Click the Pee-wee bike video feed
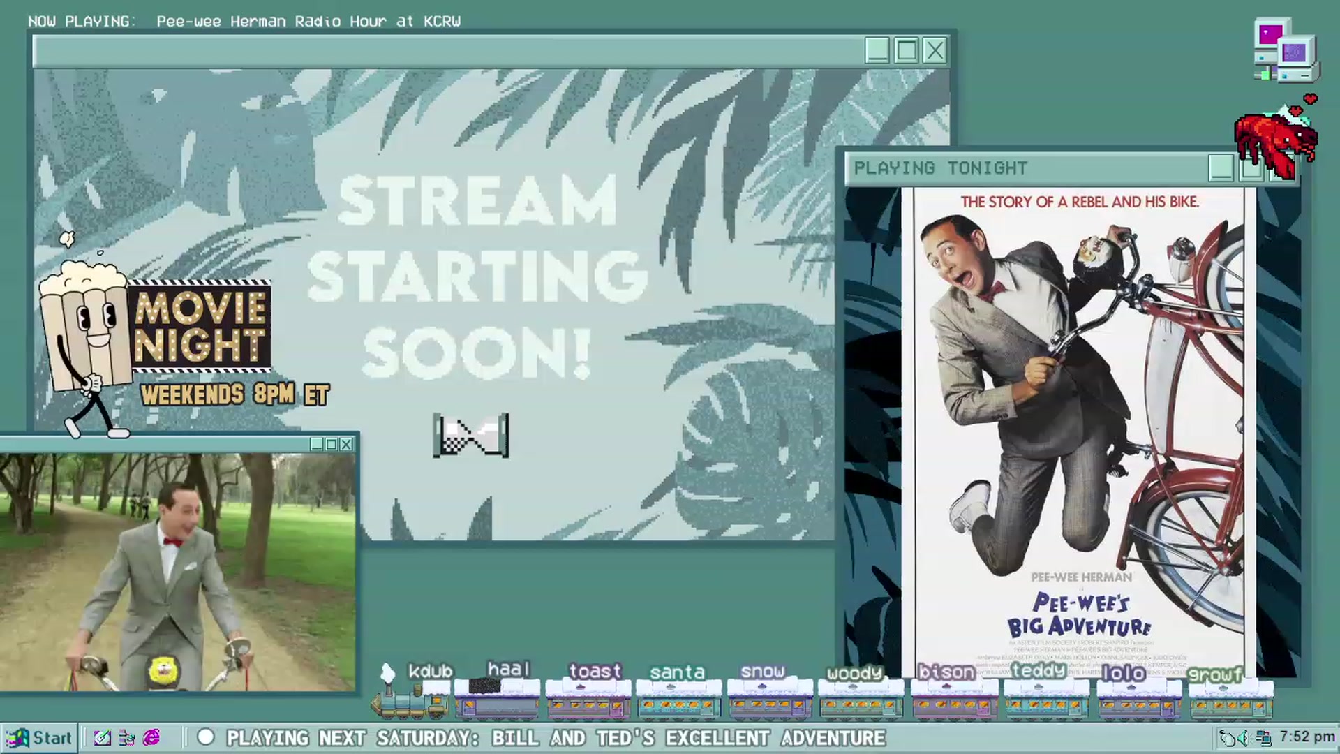Viewport: 1340px width, 754px height. [x=177, y=572]
